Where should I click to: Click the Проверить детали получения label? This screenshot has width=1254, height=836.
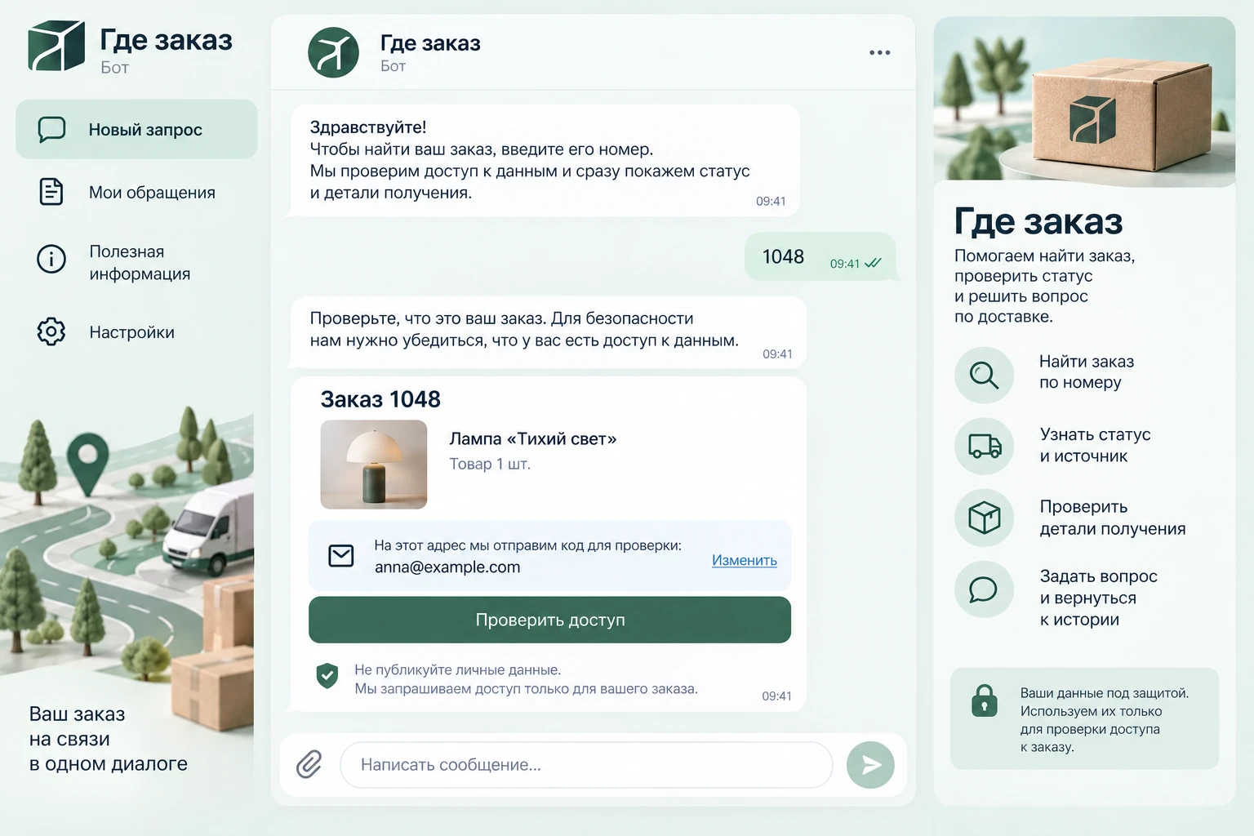(x=1112, y=518)
